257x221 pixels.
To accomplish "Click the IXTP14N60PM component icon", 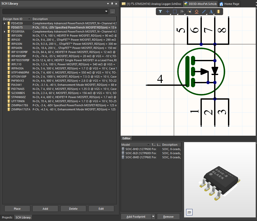I will (9, 72).
